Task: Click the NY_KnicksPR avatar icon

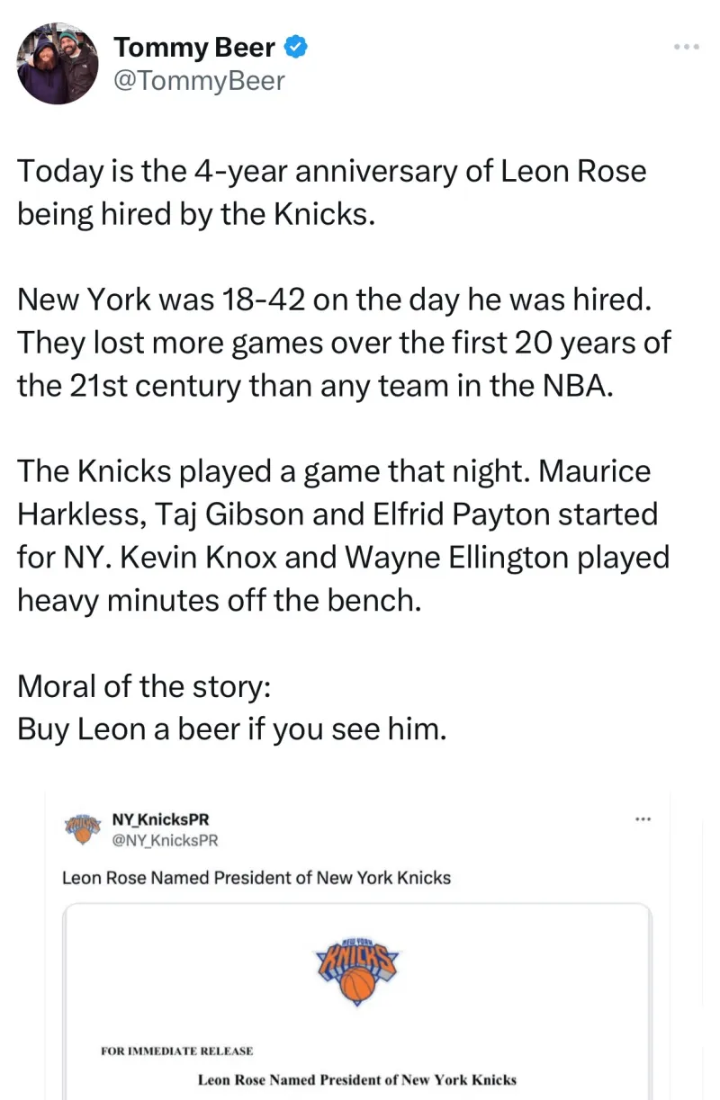Action: point(83,828)
